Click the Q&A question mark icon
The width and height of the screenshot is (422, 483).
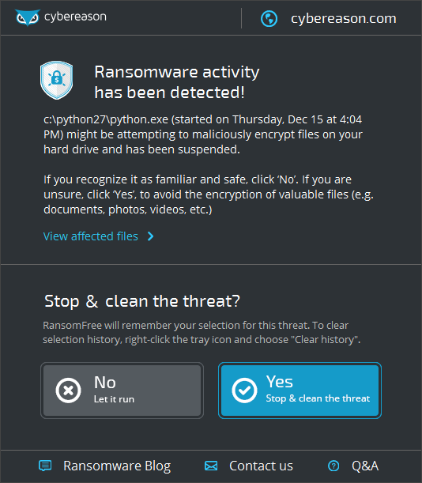[333, 466]
